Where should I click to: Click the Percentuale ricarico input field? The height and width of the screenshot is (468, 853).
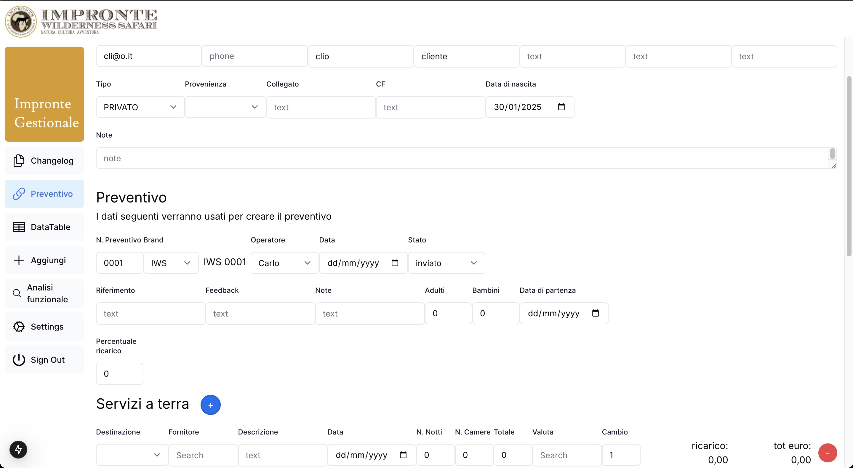coord(119,374)
